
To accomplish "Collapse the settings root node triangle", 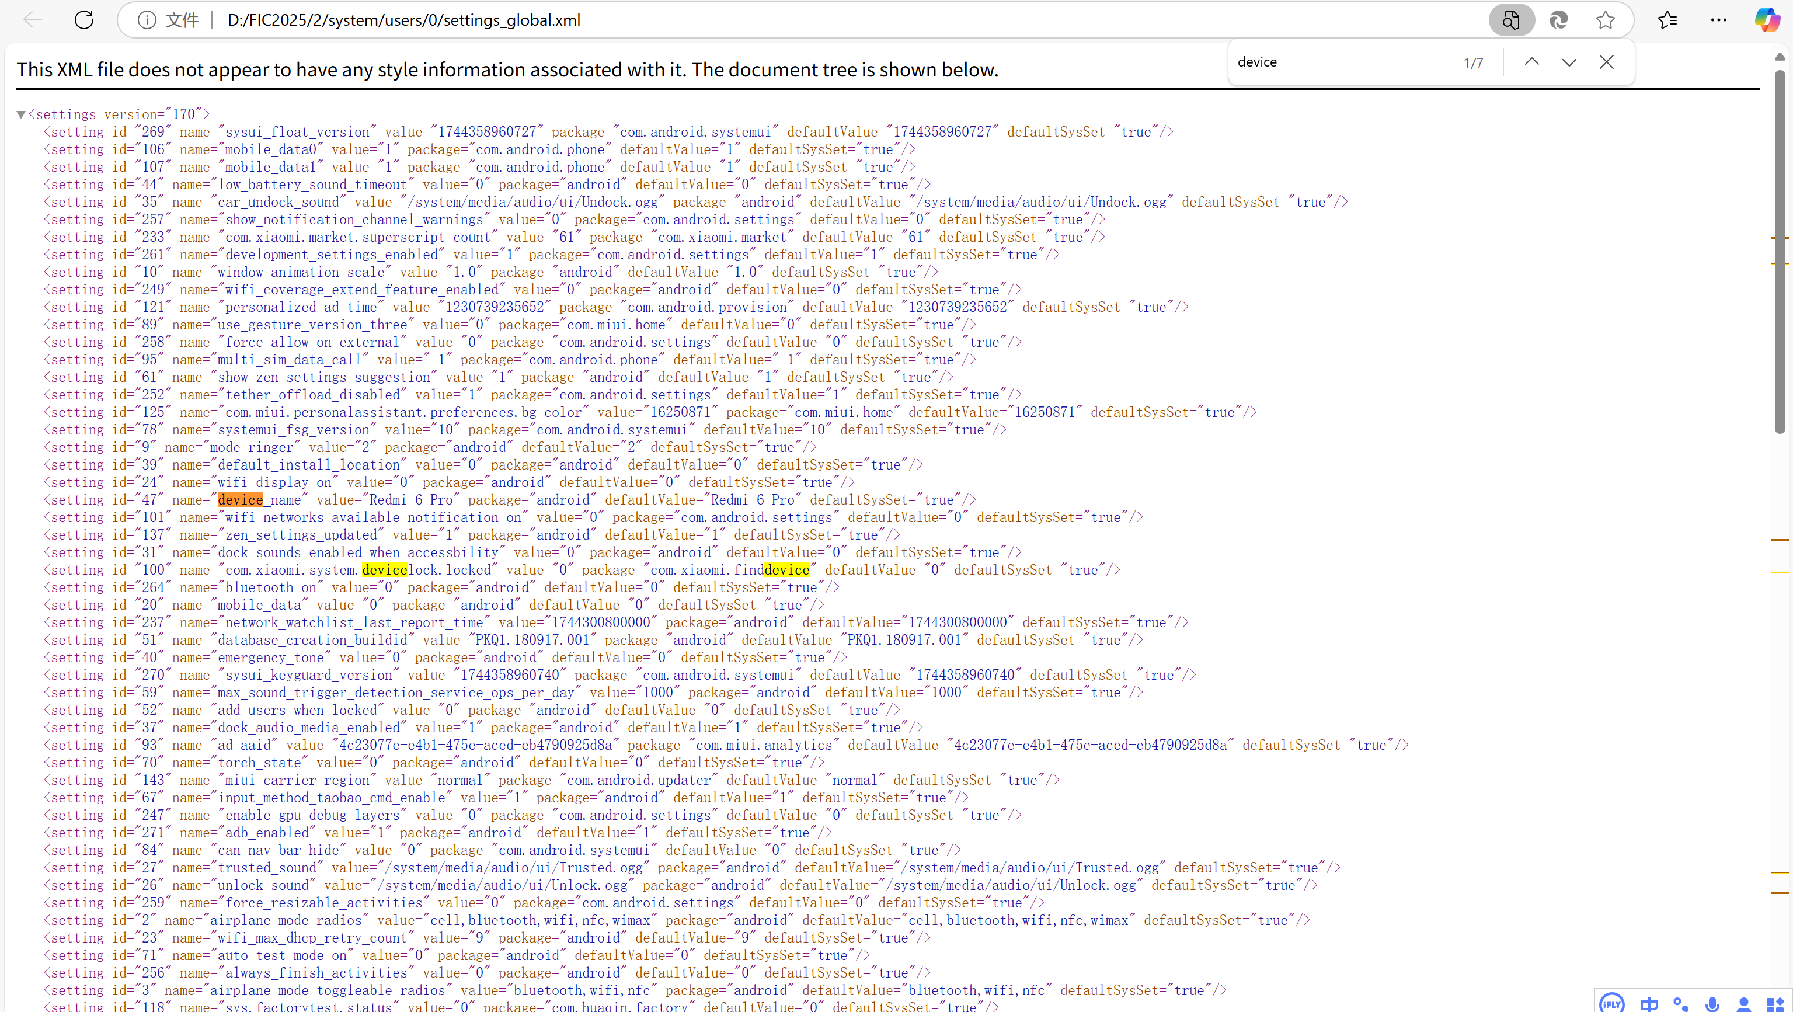I will (x=21, y=114).
